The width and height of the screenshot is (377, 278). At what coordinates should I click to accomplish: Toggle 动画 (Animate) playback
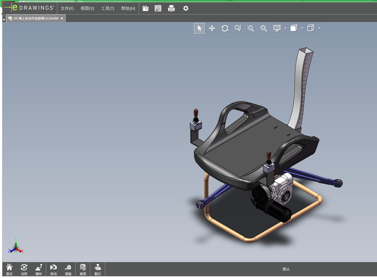pyautogui.click(x=24, y=269)
